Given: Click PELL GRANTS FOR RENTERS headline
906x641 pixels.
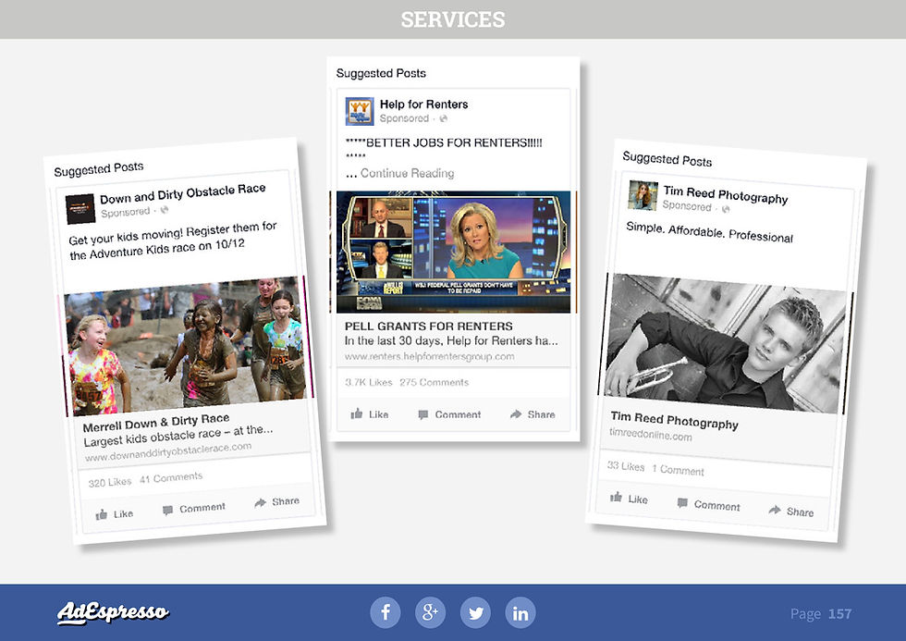Looking at the screenshot, I should pos(429,326).
